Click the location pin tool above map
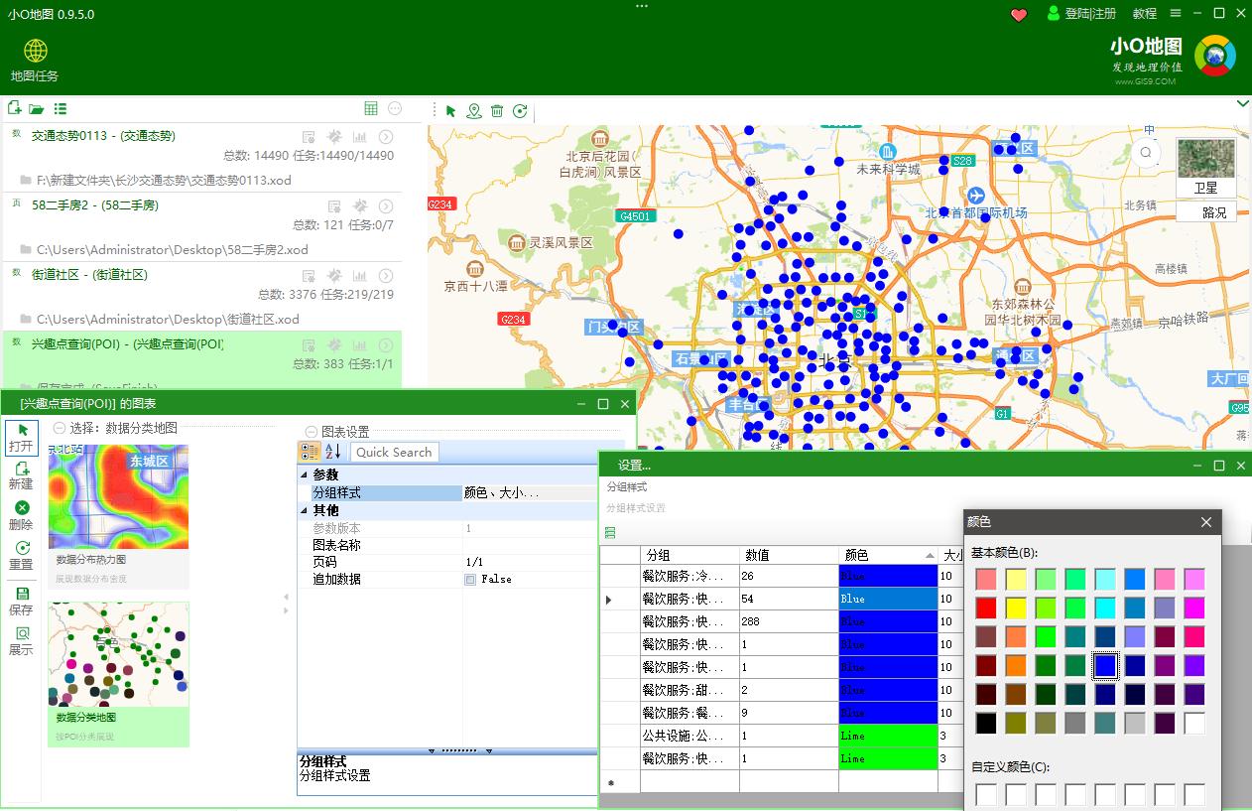This screenshot has width=1252, height=811. [474, 111]
